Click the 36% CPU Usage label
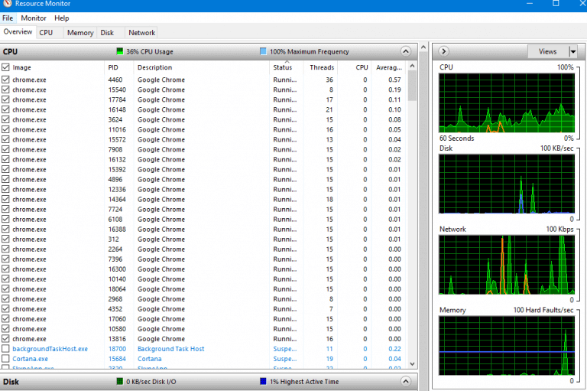Image resolution: width=587 pixels, height=391 pixels. (150, 51)
